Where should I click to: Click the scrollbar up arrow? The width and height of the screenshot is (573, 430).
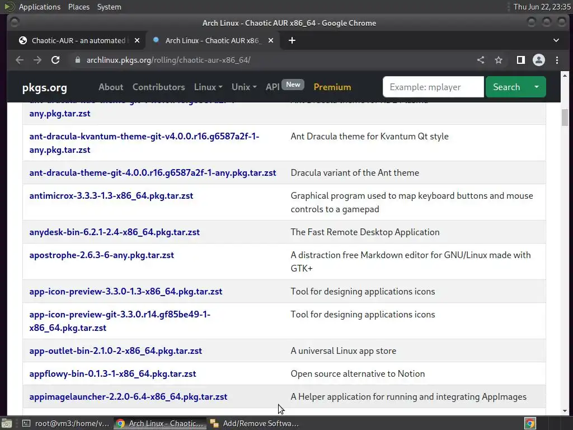point(565,76)
